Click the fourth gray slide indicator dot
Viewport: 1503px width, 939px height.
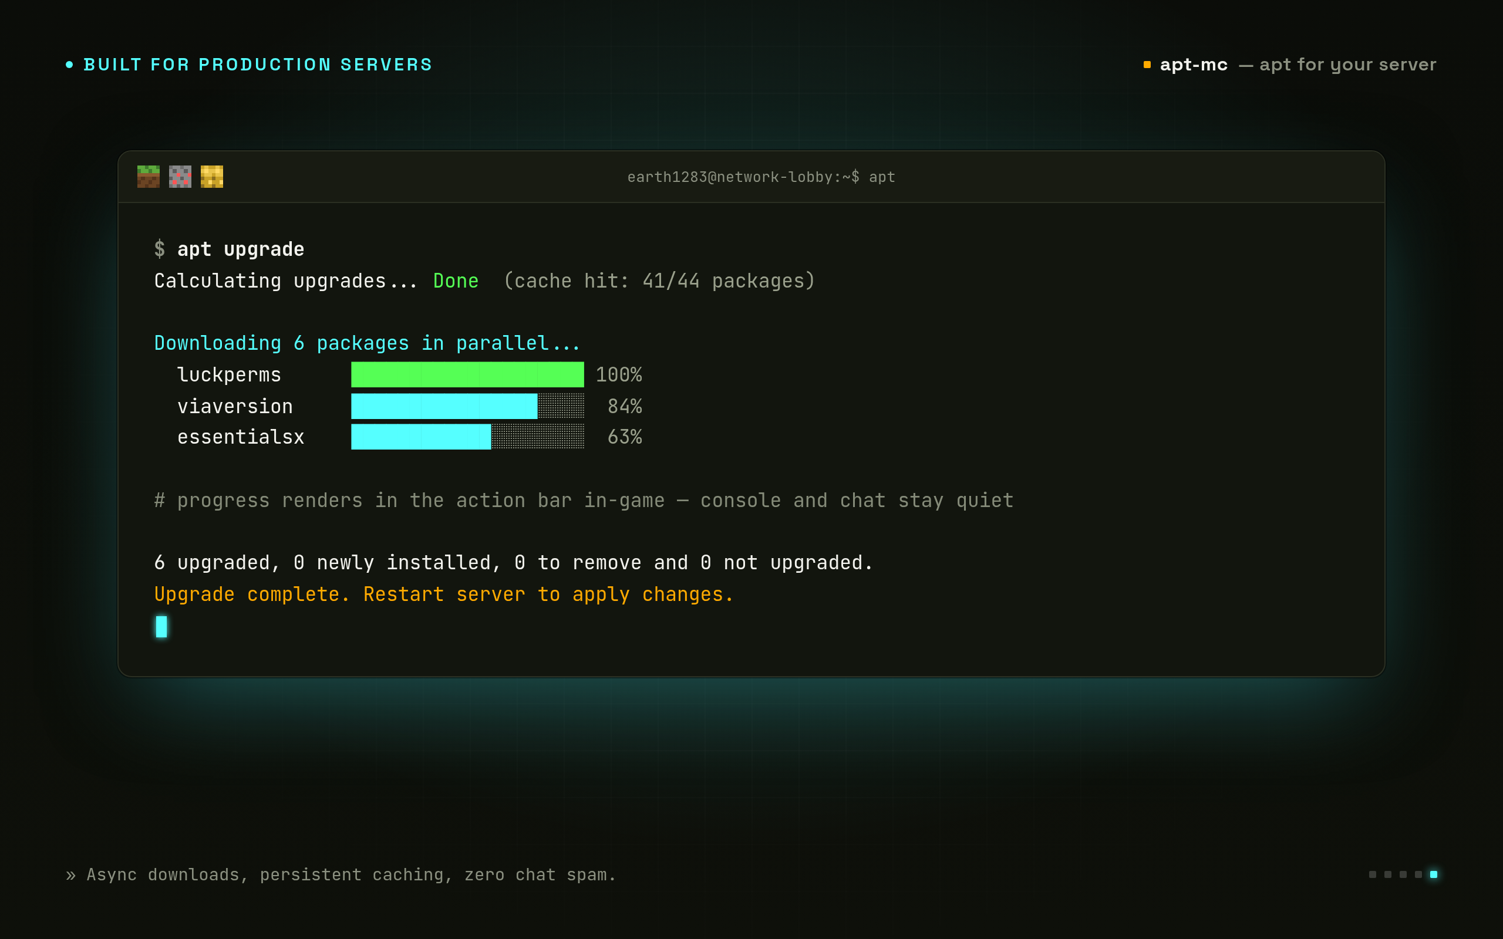tap(1418, 874)
